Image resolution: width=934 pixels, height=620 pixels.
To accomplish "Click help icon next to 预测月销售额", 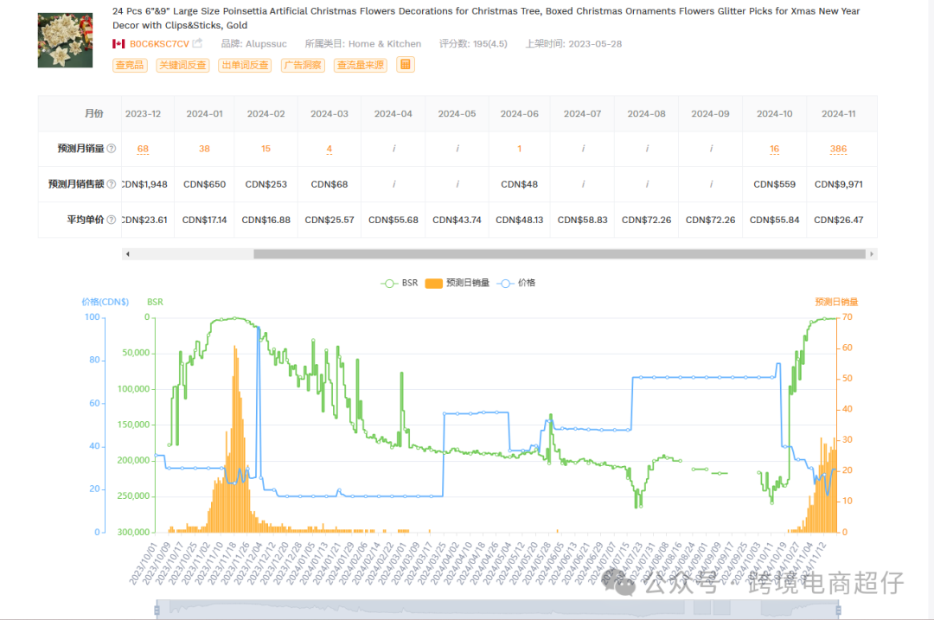I will point(112,184).
